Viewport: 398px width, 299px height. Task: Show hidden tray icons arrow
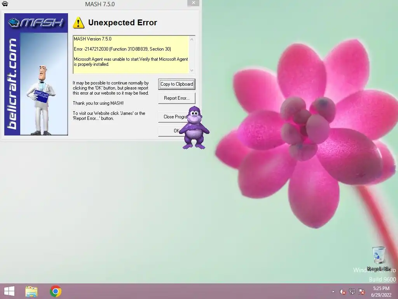(333, 292)
